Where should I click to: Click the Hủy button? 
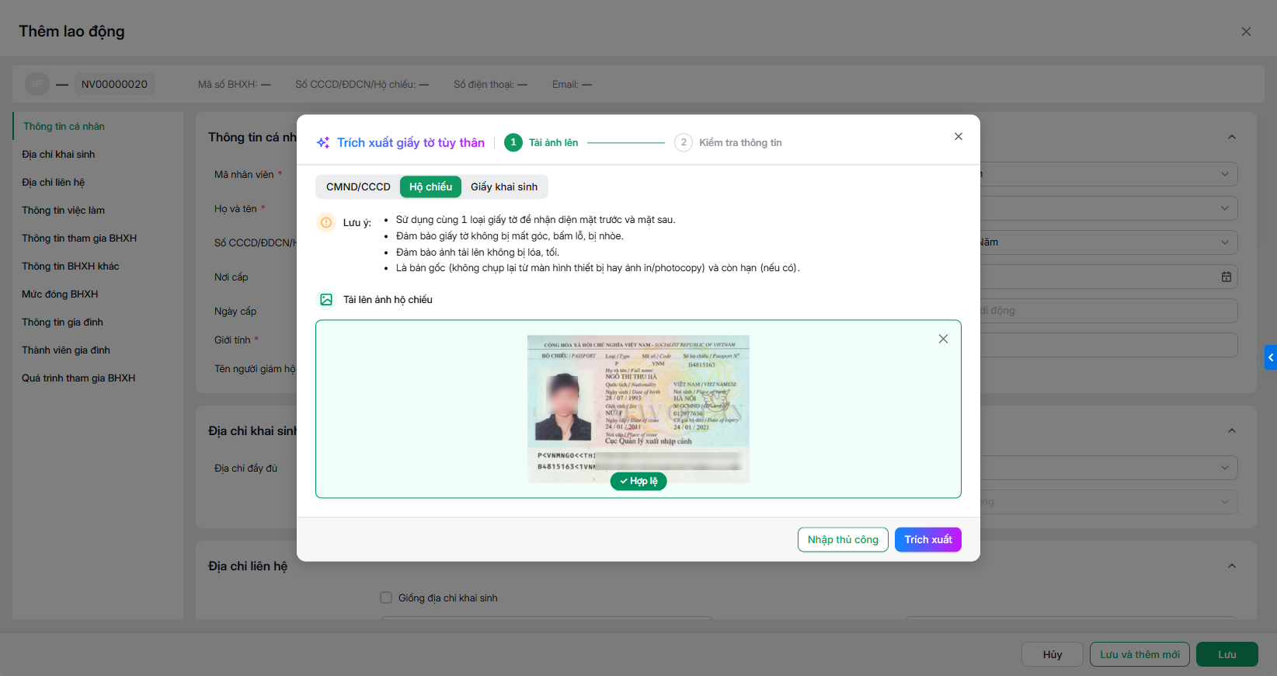[1053, 654]
